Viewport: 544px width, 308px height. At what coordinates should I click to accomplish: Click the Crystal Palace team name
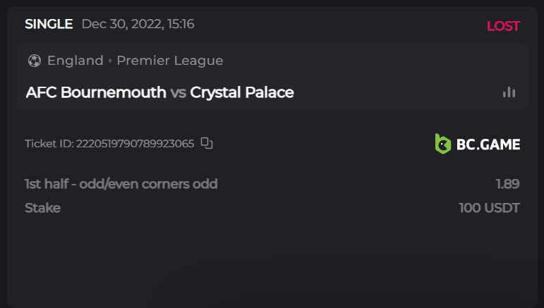(x=242, y=92)
